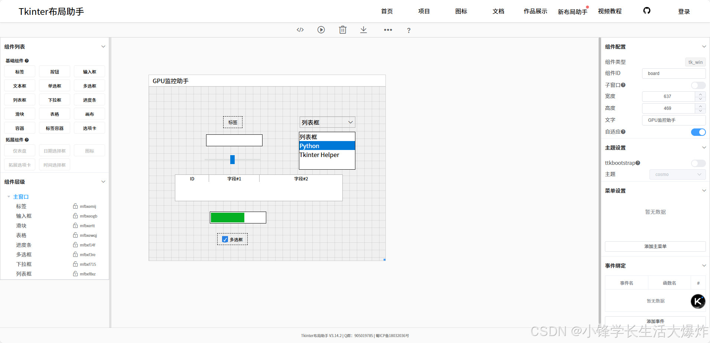Disable the 自适应 switch
Viewport: 710px width, 343px height.
(x=698, y=132)
